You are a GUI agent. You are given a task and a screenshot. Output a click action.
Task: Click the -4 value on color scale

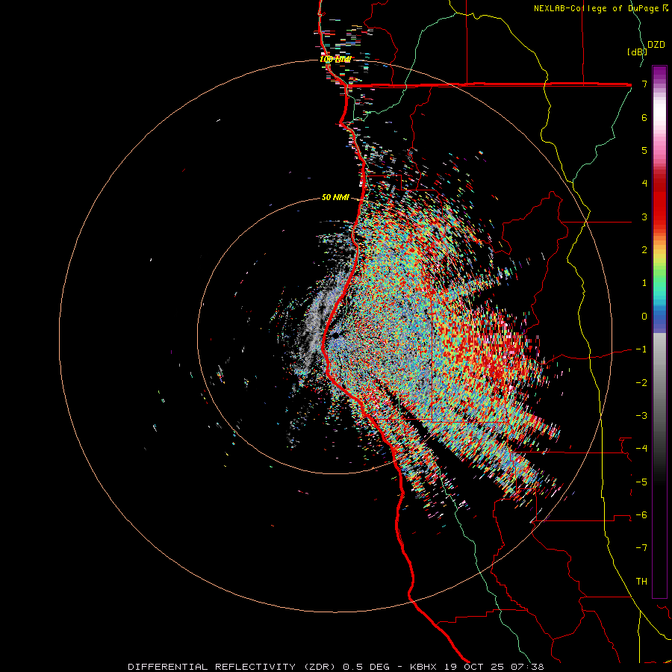[641, 448]
